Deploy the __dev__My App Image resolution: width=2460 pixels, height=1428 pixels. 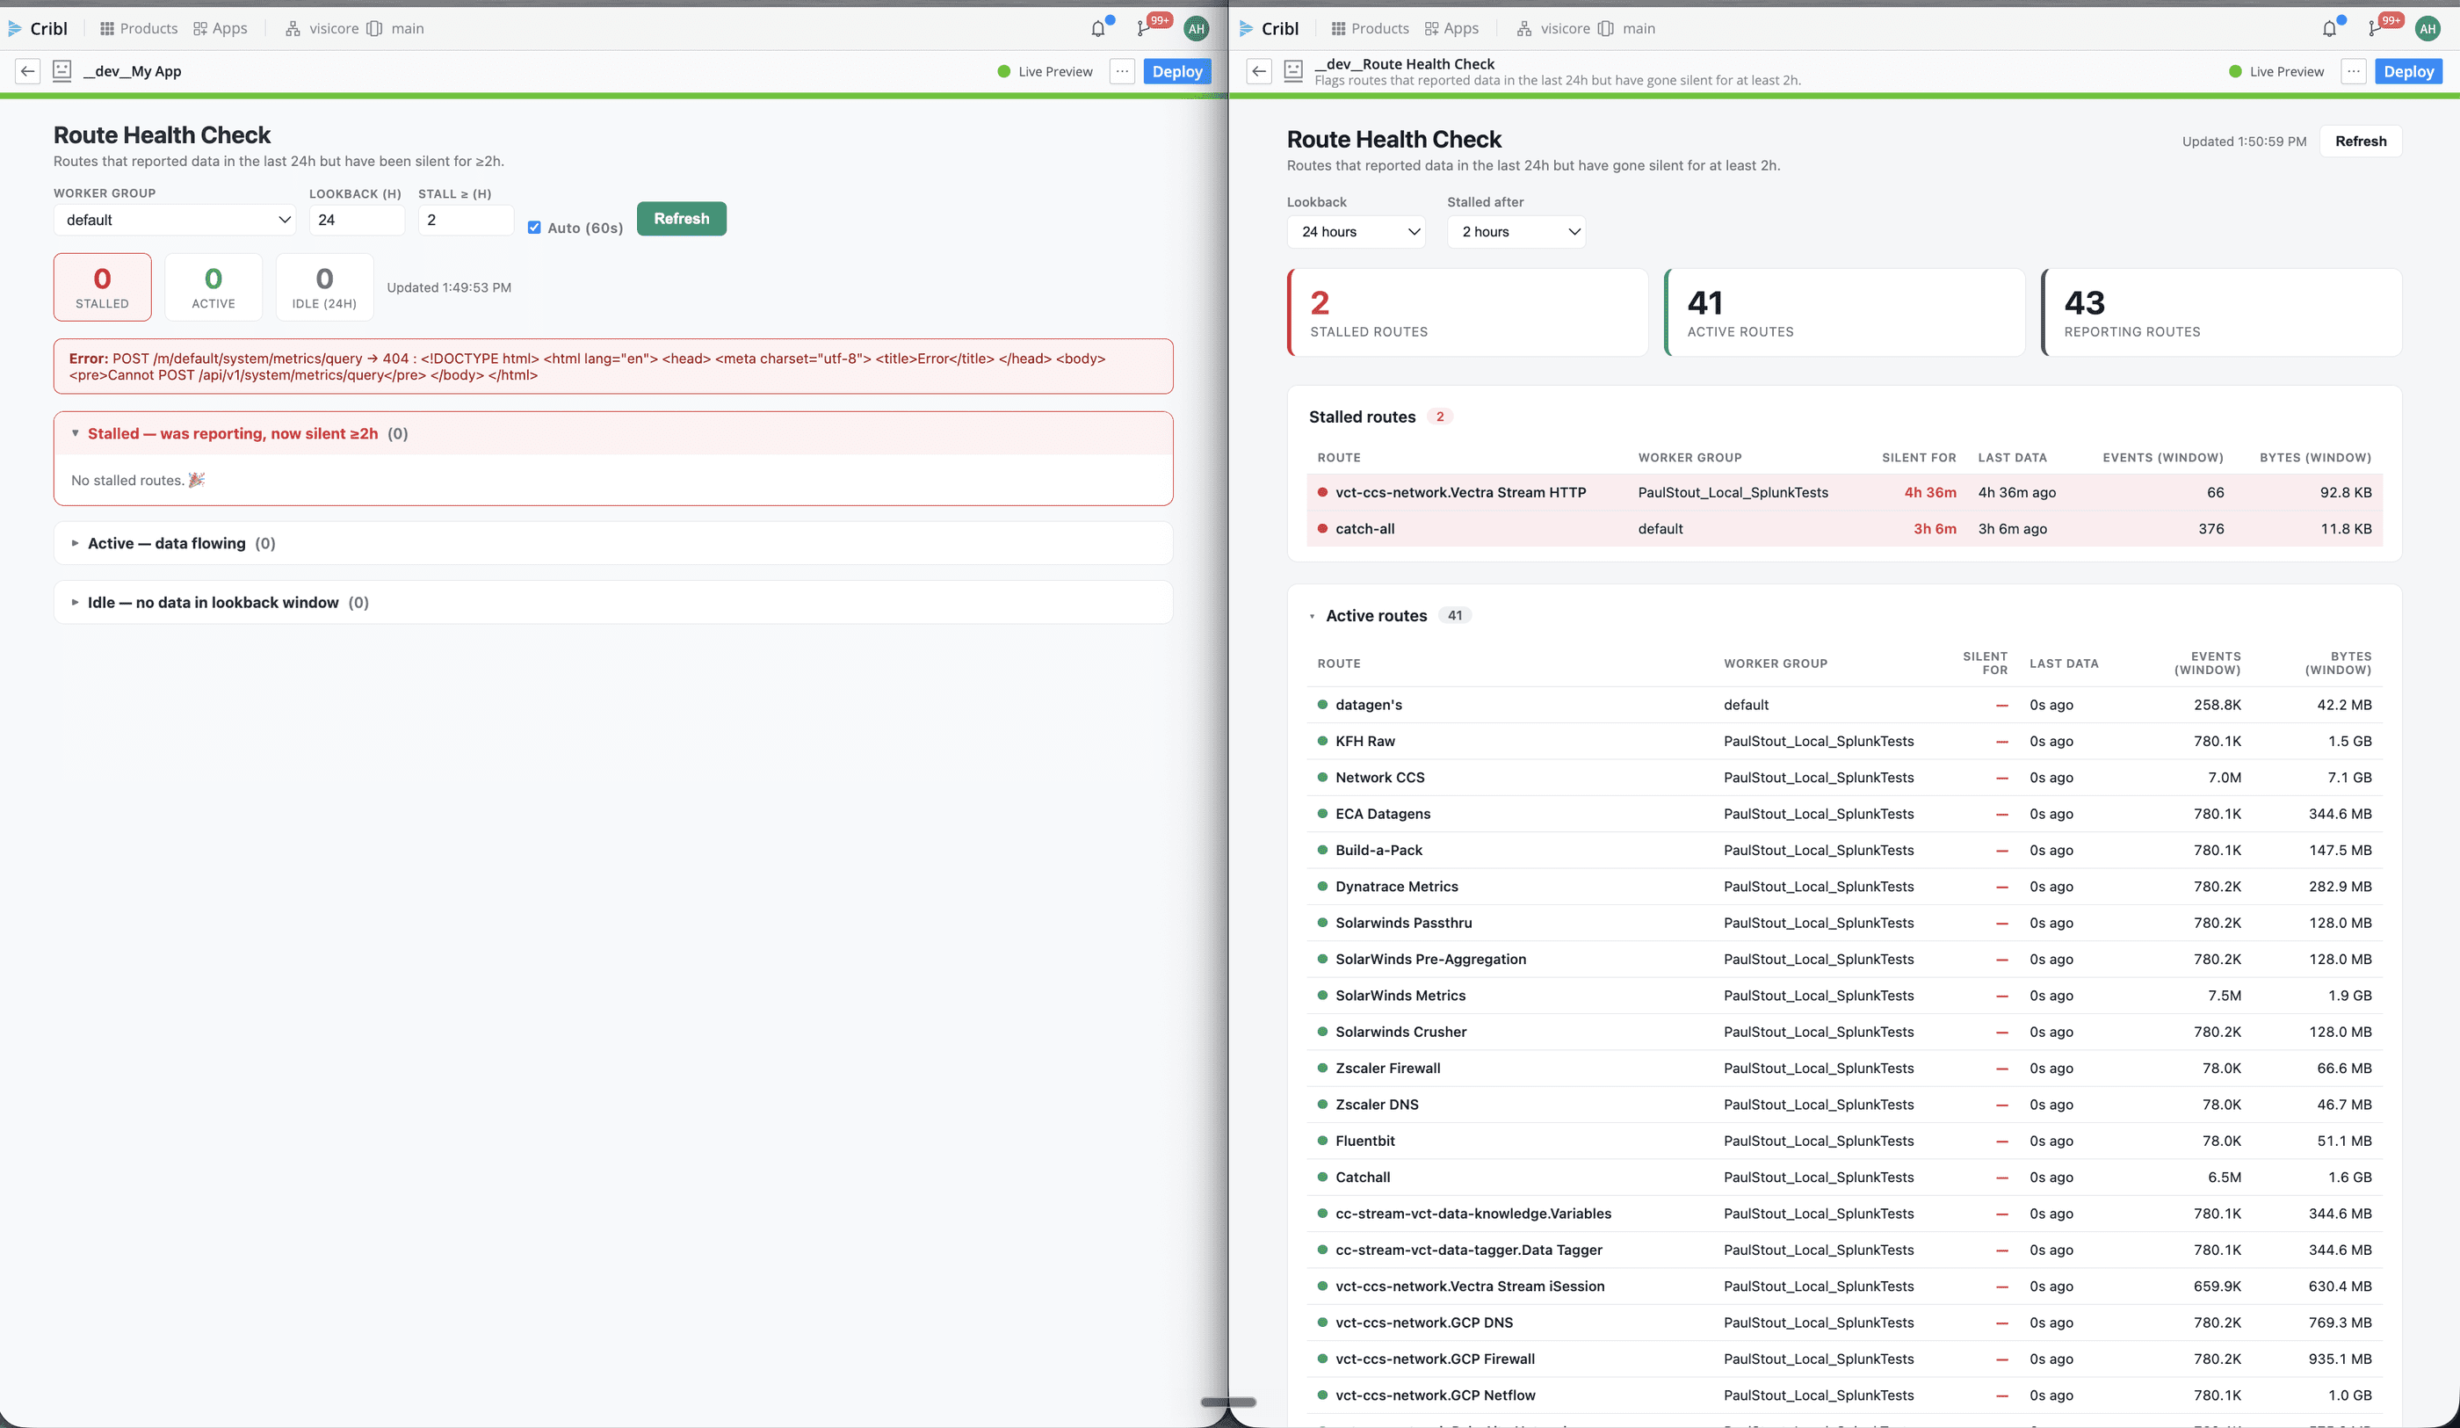tap(1177, 71)
